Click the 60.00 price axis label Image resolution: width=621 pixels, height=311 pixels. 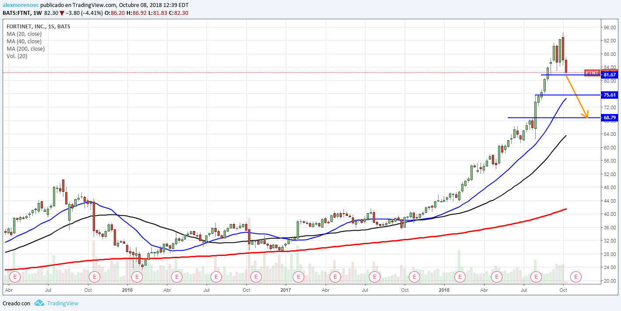(610, 148)
